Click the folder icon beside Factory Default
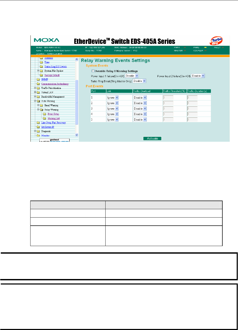Image resolution: width=238 pixels, height=330 pixels. tap(42, 75)
